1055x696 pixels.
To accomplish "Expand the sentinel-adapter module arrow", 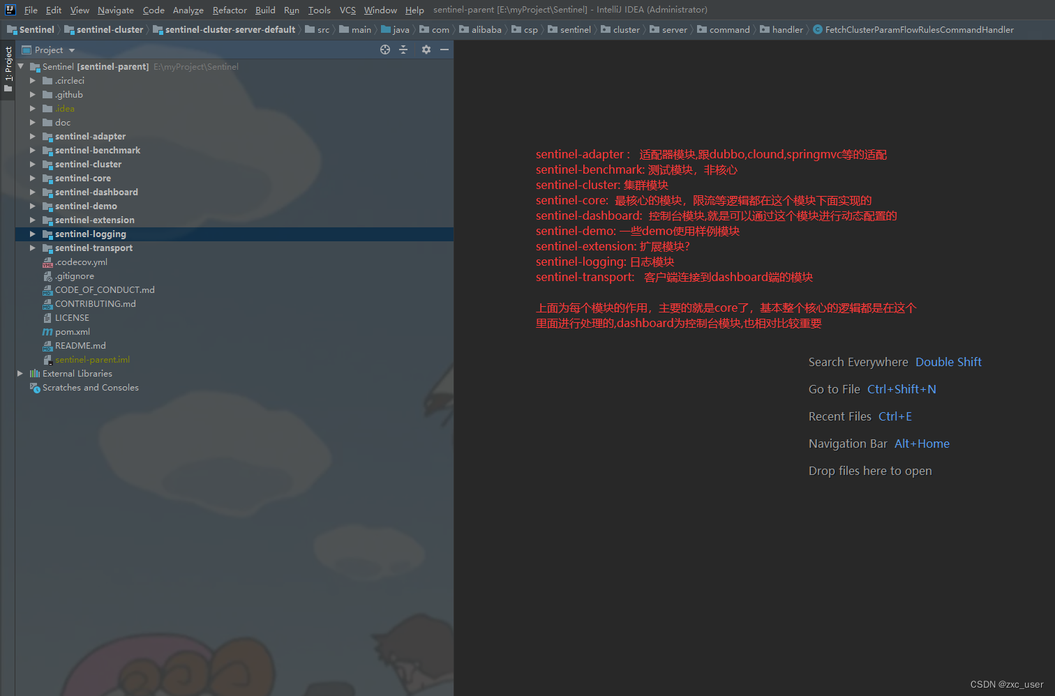I will click(x=32, y=137).
